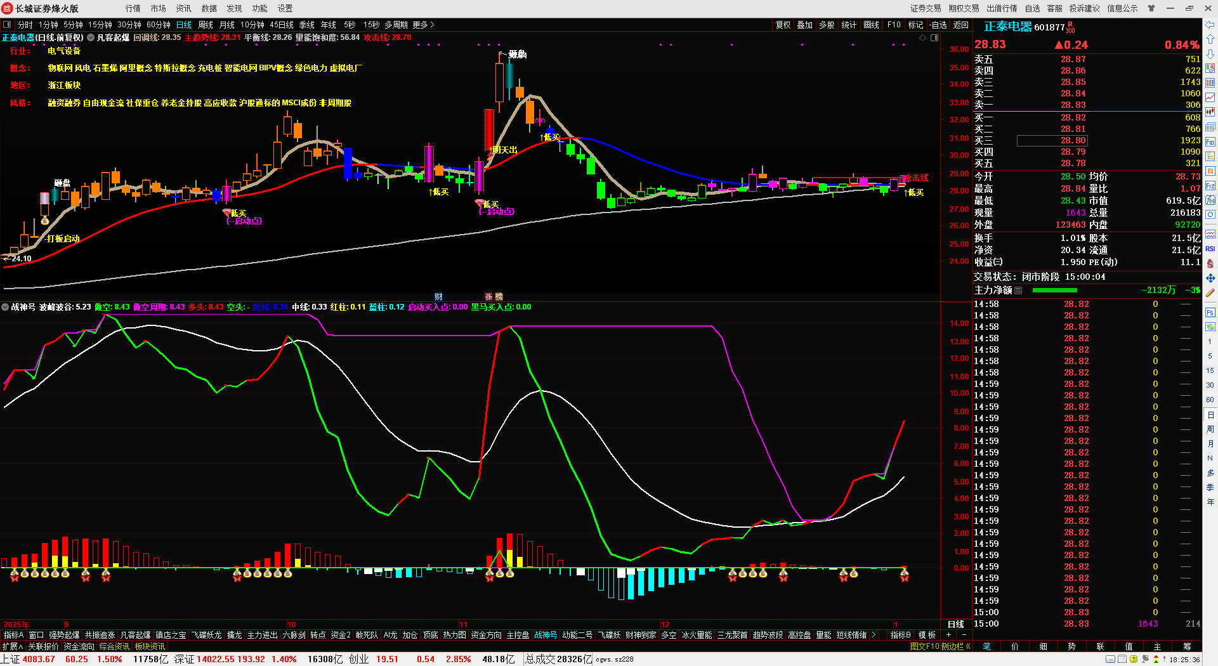1218x666 pixels.
Task: Click the blue circle icon in sidebar
Action: point(1210,215)
